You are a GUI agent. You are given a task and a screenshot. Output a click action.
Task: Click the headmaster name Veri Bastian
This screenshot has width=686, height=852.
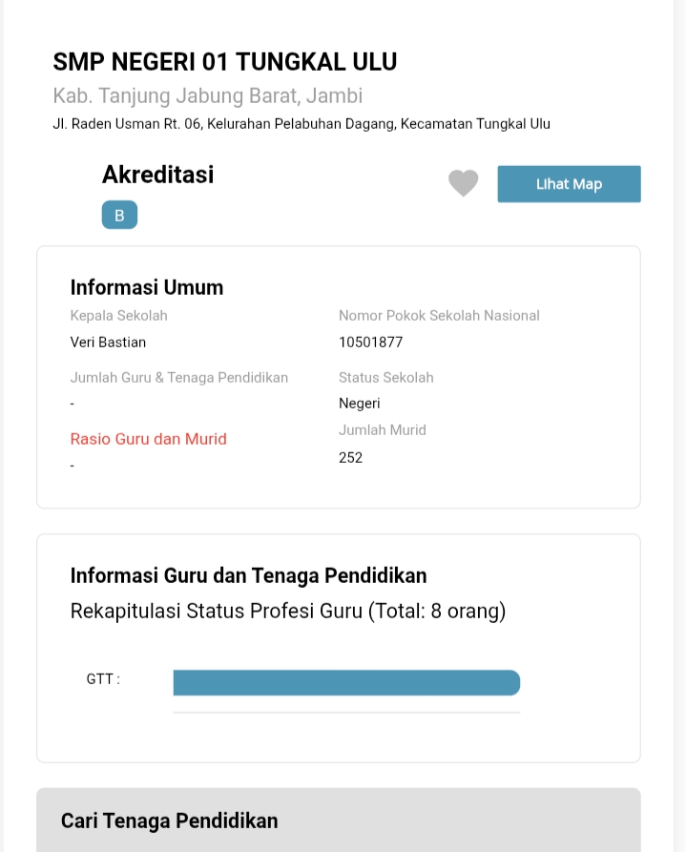coord(109,342)
